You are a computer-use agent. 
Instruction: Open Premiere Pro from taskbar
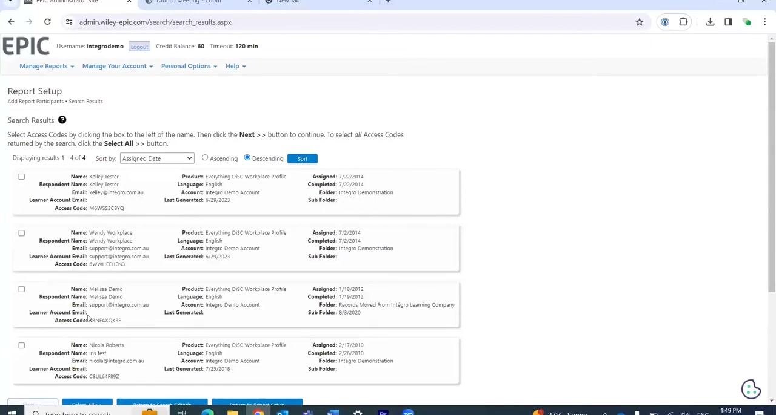click(x=383, y=413)
